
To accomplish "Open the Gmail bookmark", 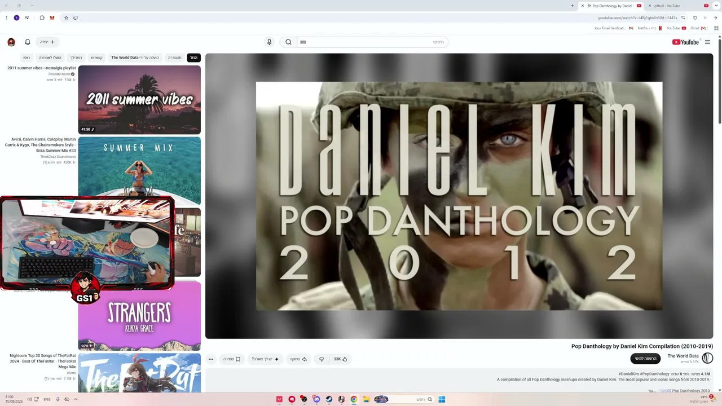I will click(x=698, y=28).
